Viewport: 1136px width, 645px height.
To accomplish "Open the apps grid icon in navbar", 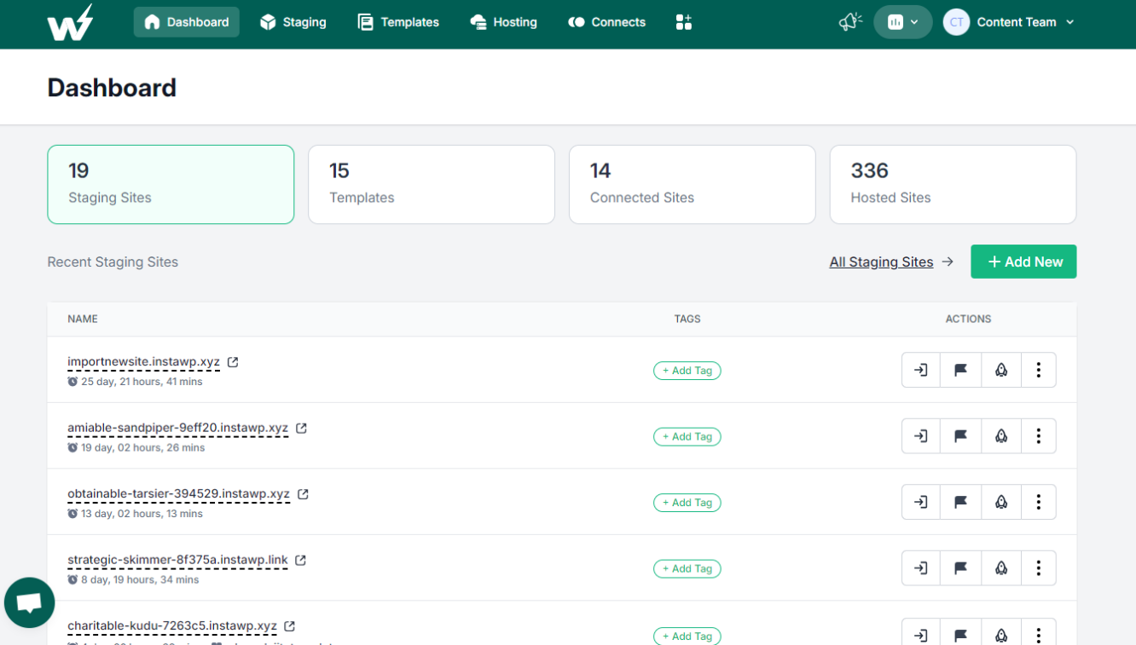I will [x=684, y=22].
